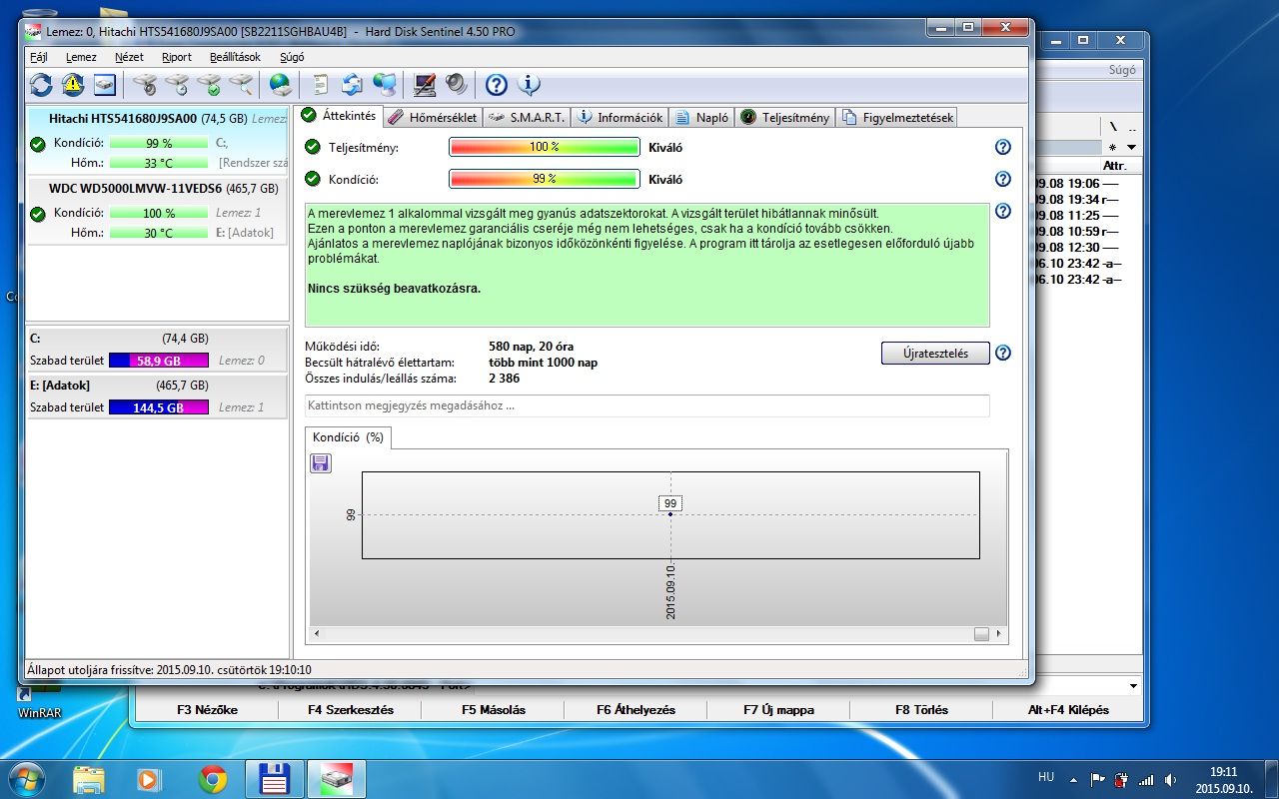
Task: Switch to the Információk tab
Action: pos(620,118)
